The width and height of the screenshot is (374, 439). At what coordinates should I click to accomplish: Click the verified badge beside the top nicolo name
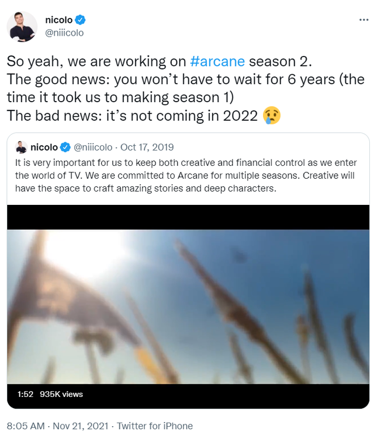click(x=82, y=20)
